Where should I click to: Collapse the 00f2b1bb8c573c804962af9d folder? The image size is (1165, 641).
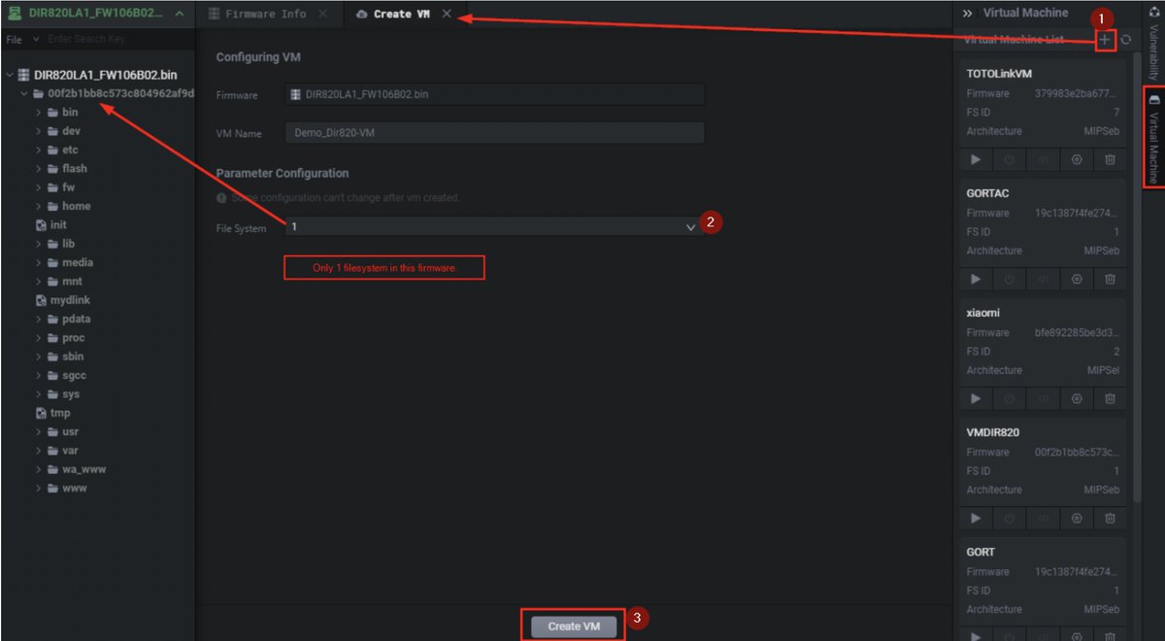point(24,94)
